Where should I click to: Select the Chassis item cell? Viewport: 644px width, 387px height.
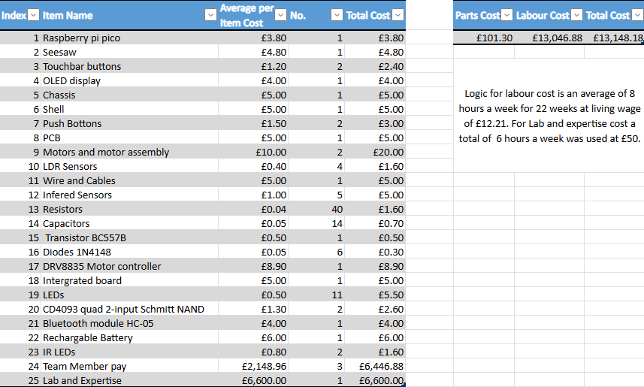[129, 95]
